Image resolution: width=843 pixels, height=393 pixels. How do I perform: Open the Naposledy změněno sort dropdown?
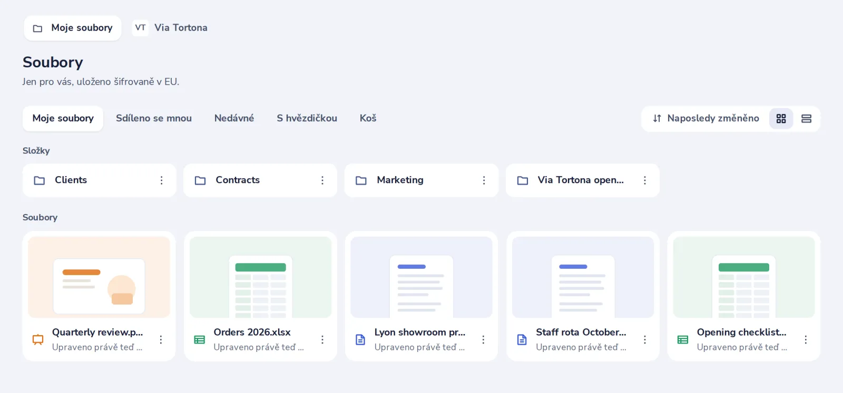pos(705,119)
